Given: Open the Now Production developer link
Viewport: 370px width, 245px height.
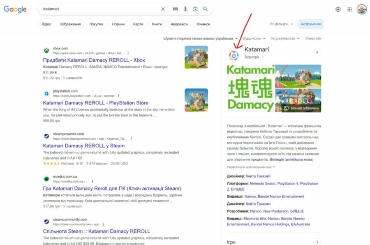Looking at the screenshot, I should coord(276,211).
